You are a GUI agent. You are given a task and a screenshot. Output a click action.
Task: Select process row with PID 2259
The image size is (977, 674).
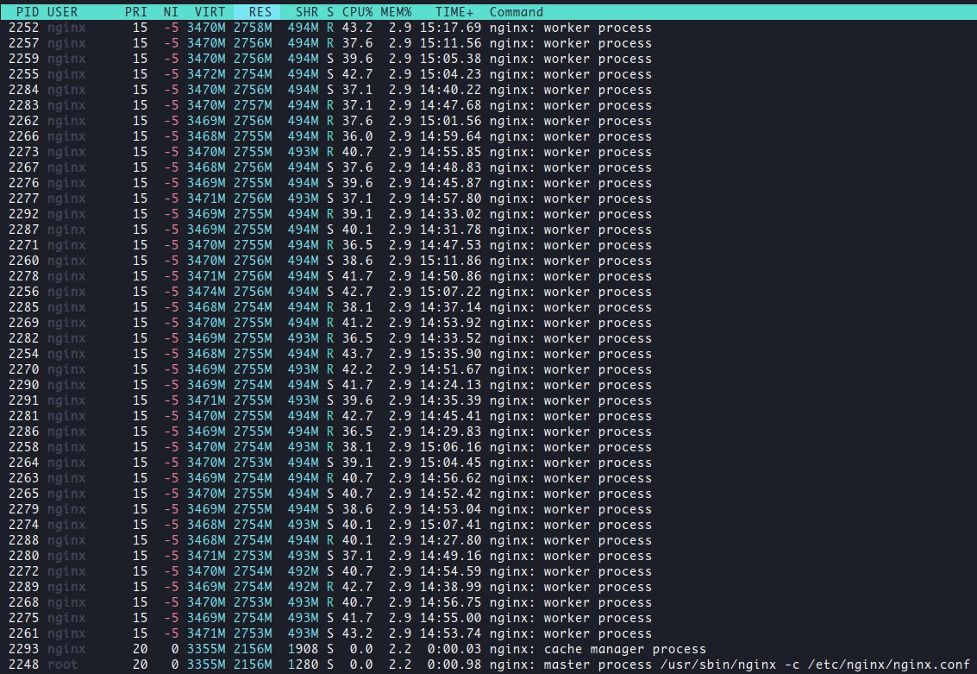point(488,59)
